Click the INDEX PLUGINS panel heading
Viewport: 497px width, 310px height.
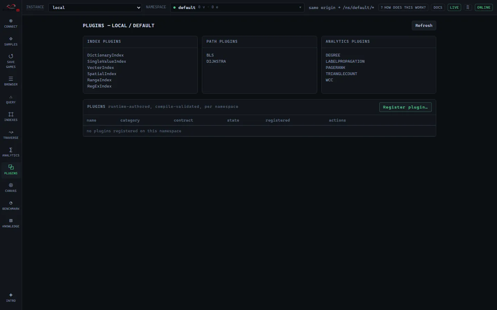pos(104,41)
